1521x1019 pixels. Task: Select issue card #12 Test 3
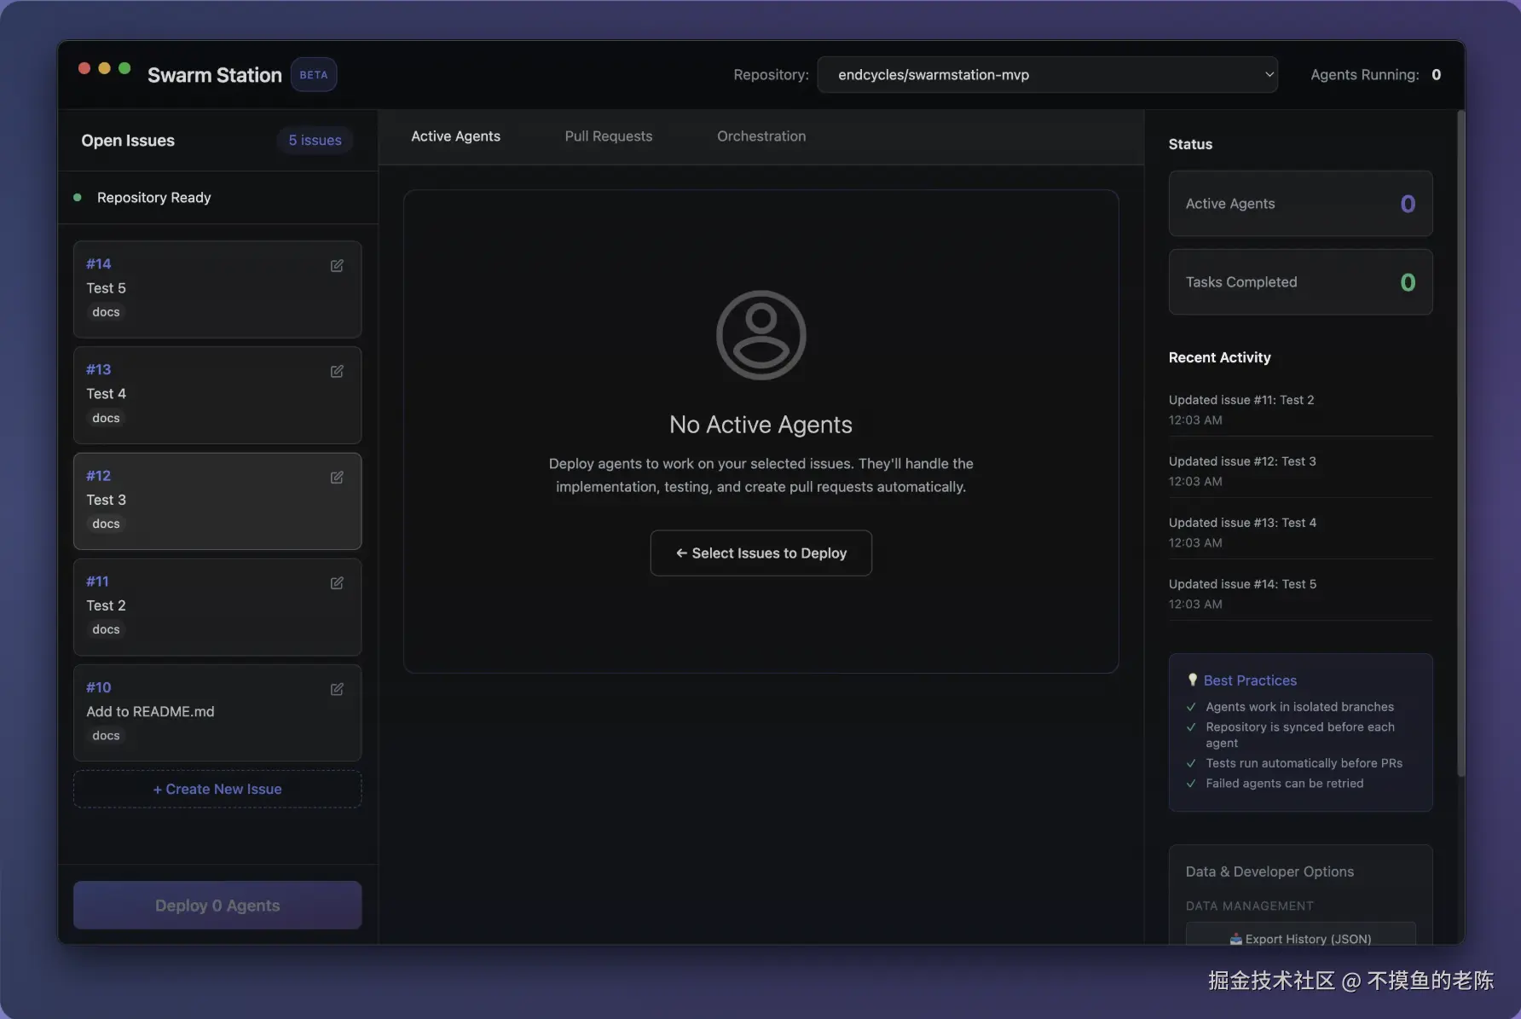click(x=217, y=501)
